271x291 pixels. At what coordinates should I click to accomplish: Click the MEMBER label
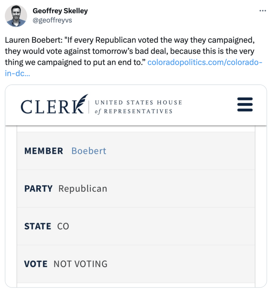(x=43, y=151)
